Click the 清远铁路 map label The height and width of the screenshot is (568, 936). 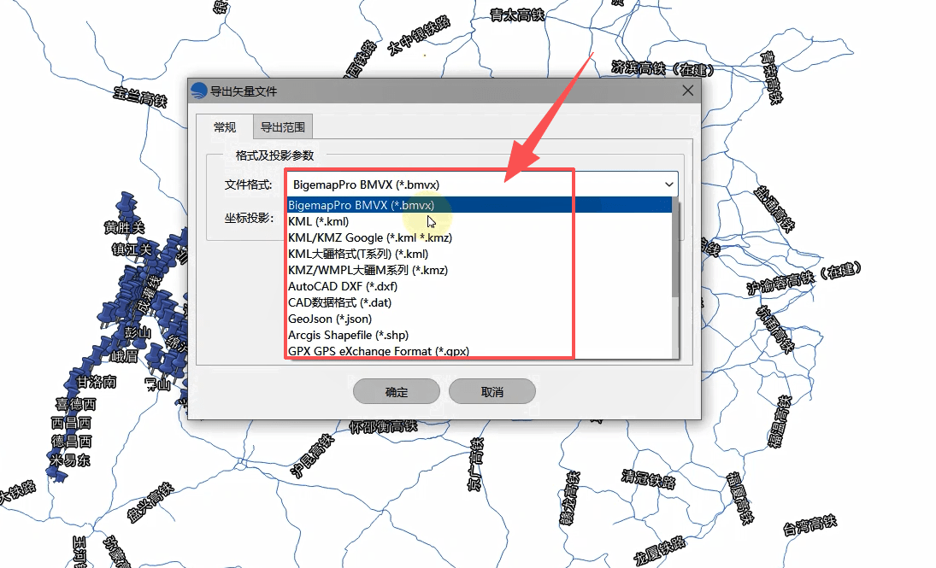pyautogui.click(x=648, y=478)
